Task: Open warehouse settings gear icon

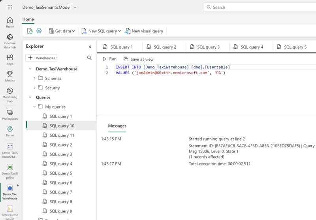Action: pos(39,31)
